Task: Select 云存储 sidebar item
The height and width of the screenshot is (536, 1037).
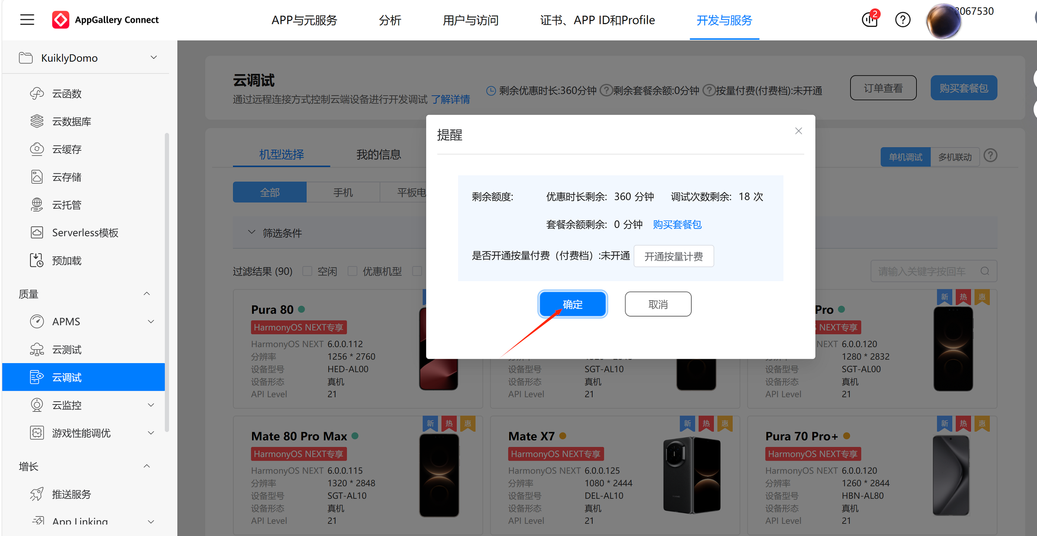Action: [66, 177]
